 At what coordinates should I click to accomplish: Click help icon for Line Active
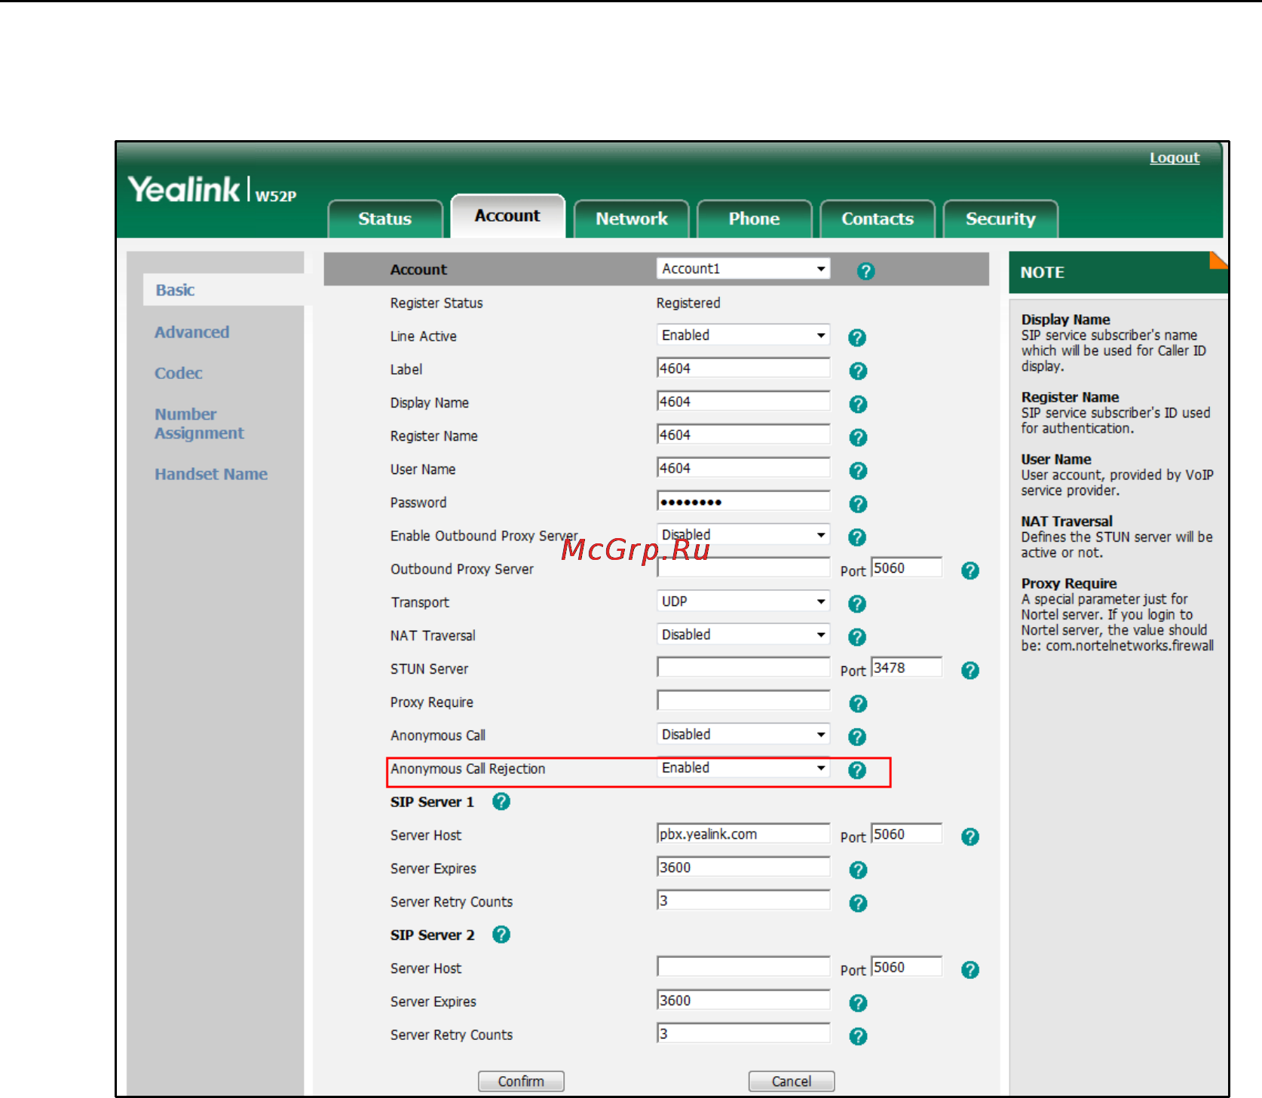tap(857, 338)
